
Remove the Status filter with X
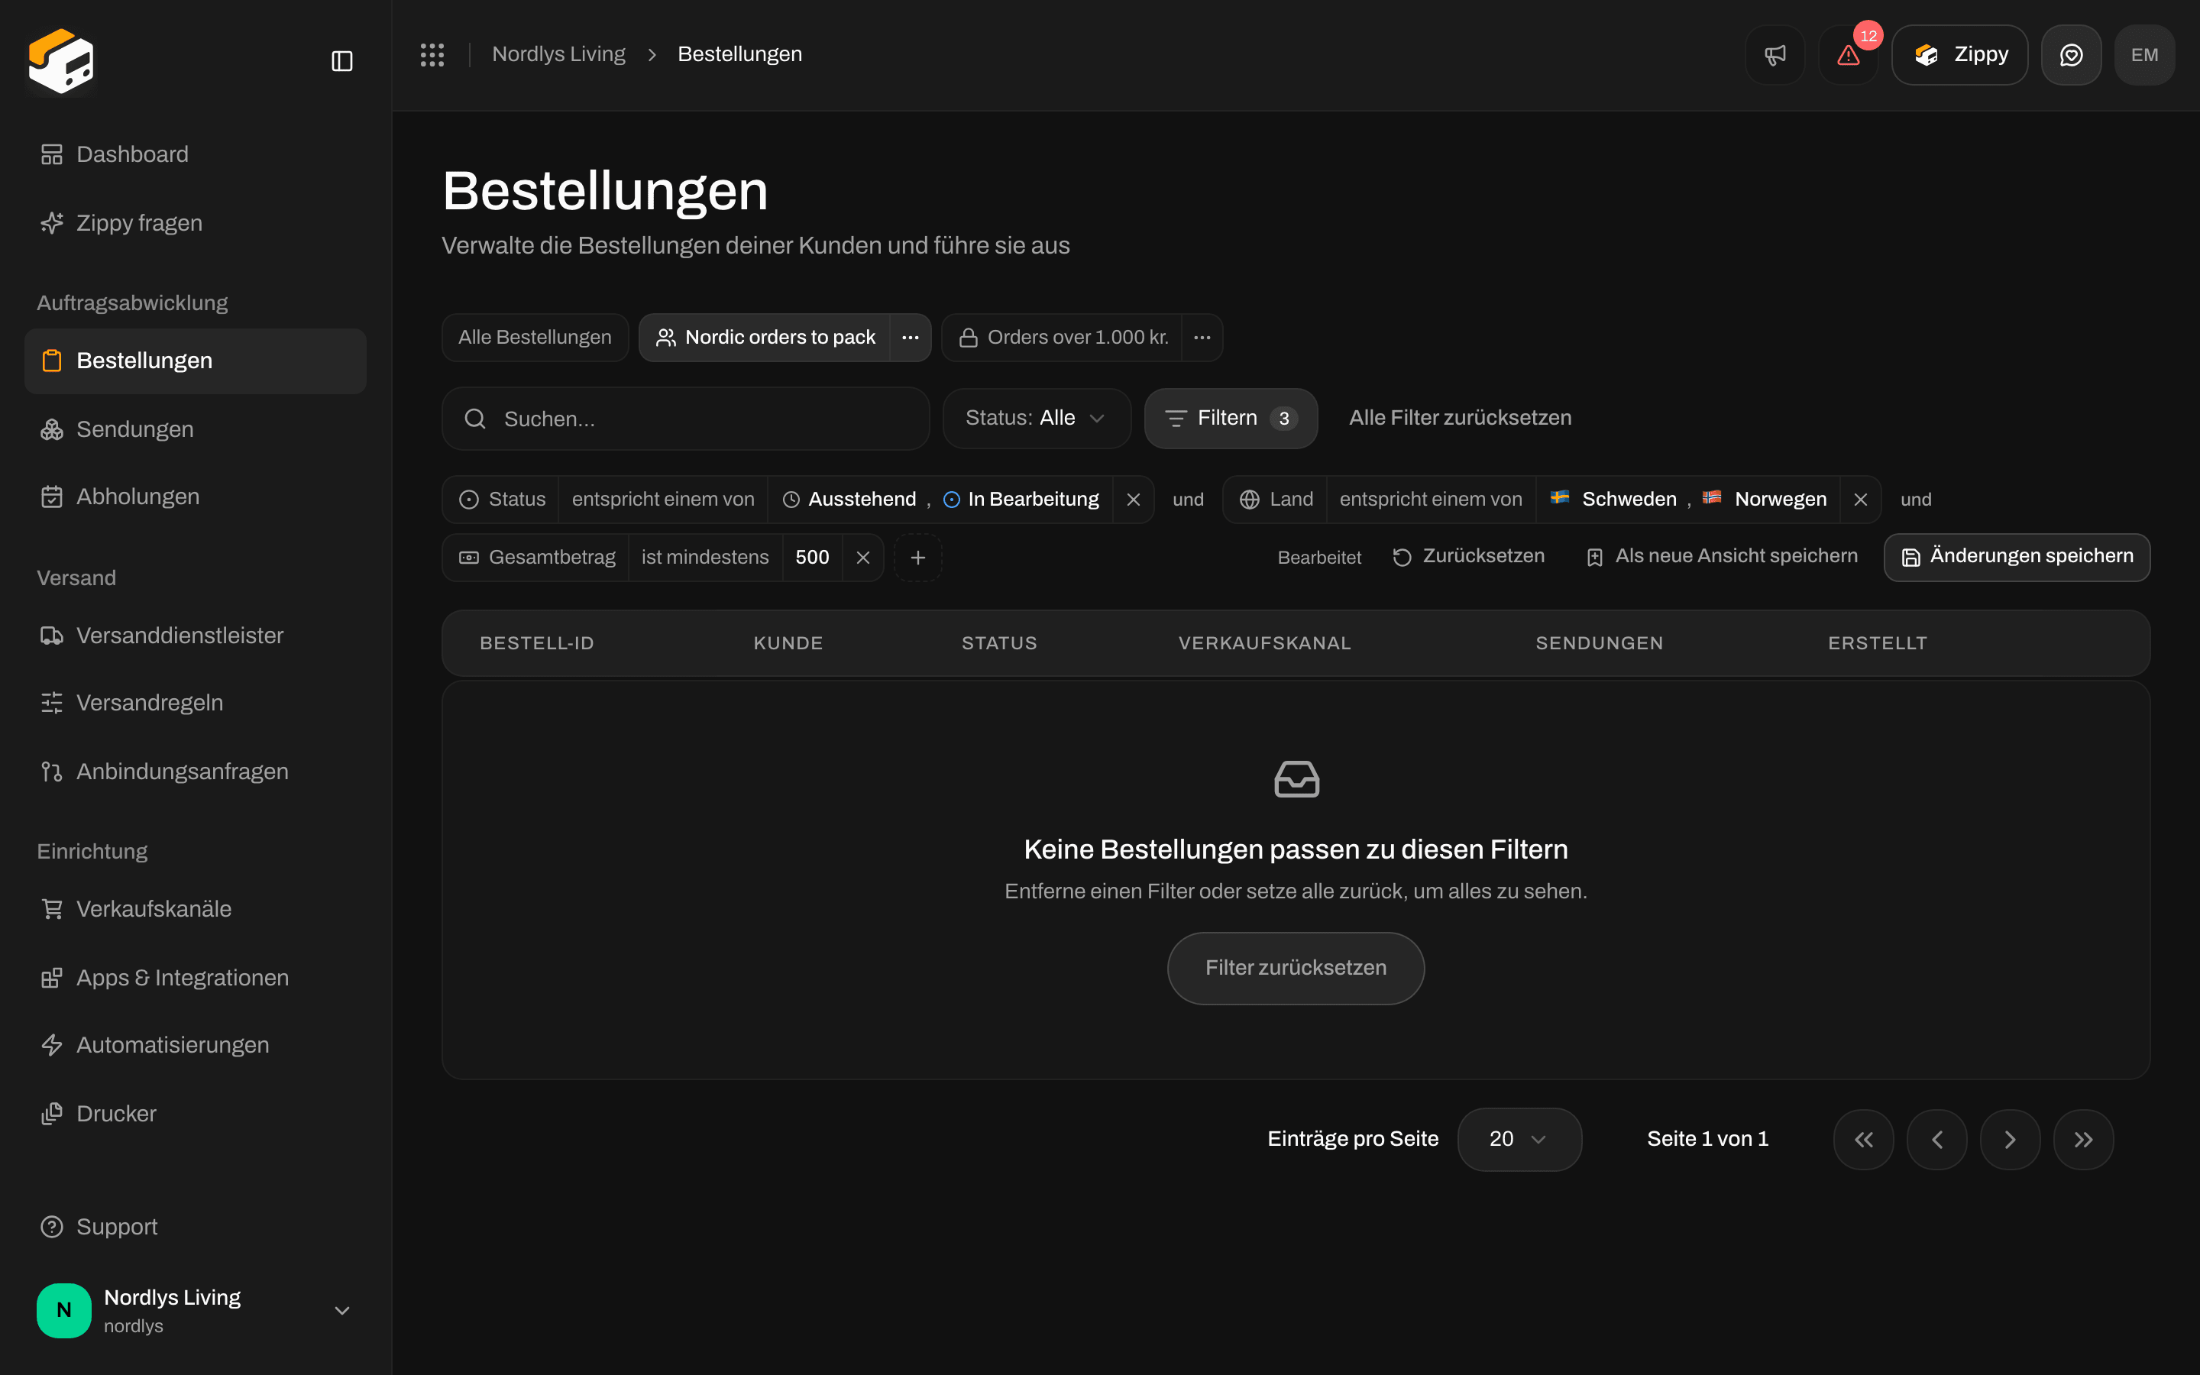point(1133,500)
